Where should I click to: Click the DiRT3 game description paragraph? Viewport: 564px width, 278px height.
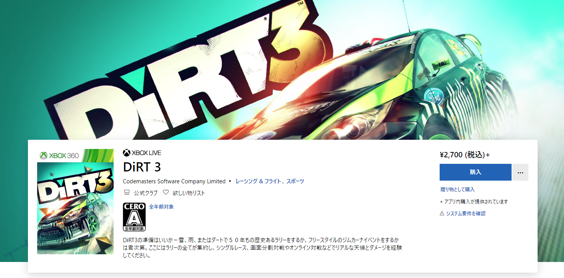pyautogui.click(x=262, y=248)
